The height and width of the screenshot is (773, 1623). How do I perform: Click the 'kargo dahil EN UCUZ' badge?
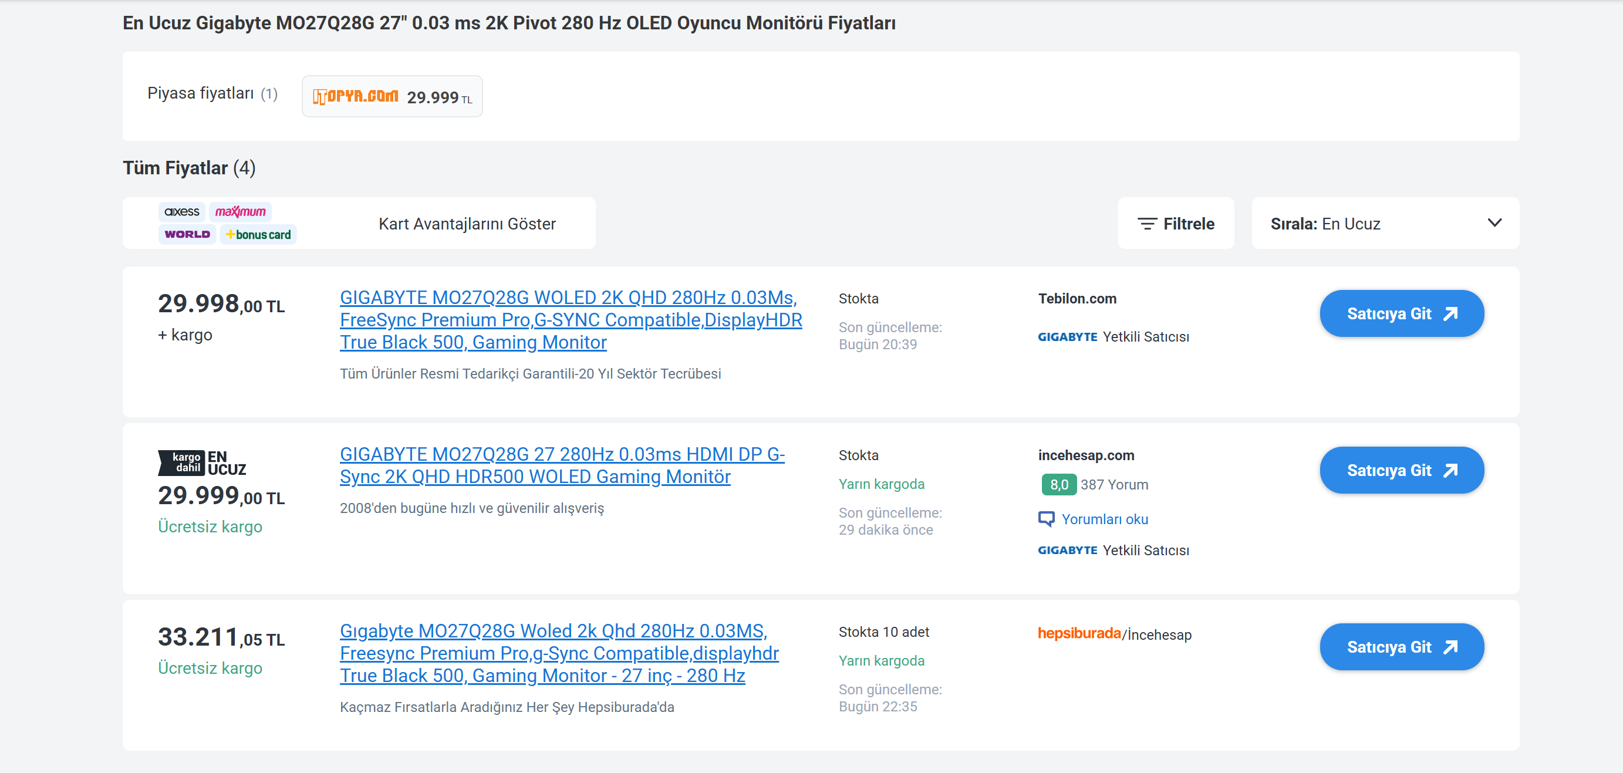(x=201, y=463)
